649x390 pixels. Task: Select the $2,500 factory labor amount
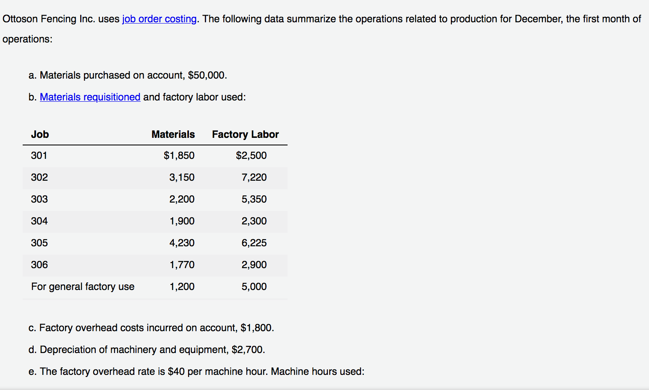click(x=251, y=155)
